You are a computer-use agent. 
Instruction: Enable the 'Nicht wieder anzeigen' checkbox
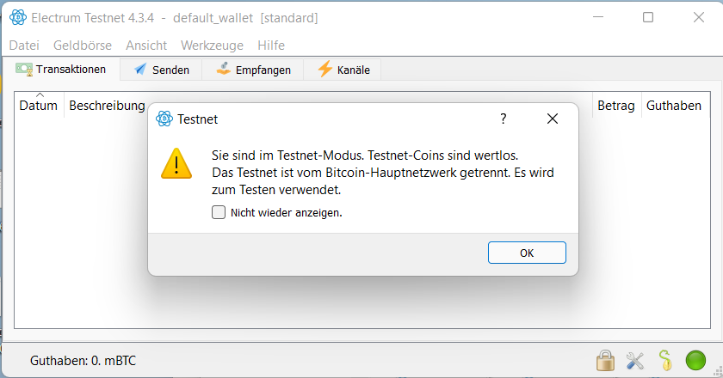(219, 212)
